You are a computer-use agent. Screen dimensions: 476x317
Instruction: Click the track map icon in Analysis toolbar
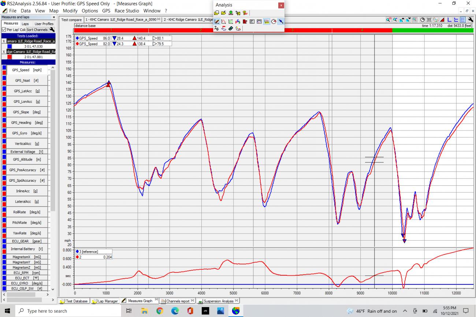[x=238, y=29]
